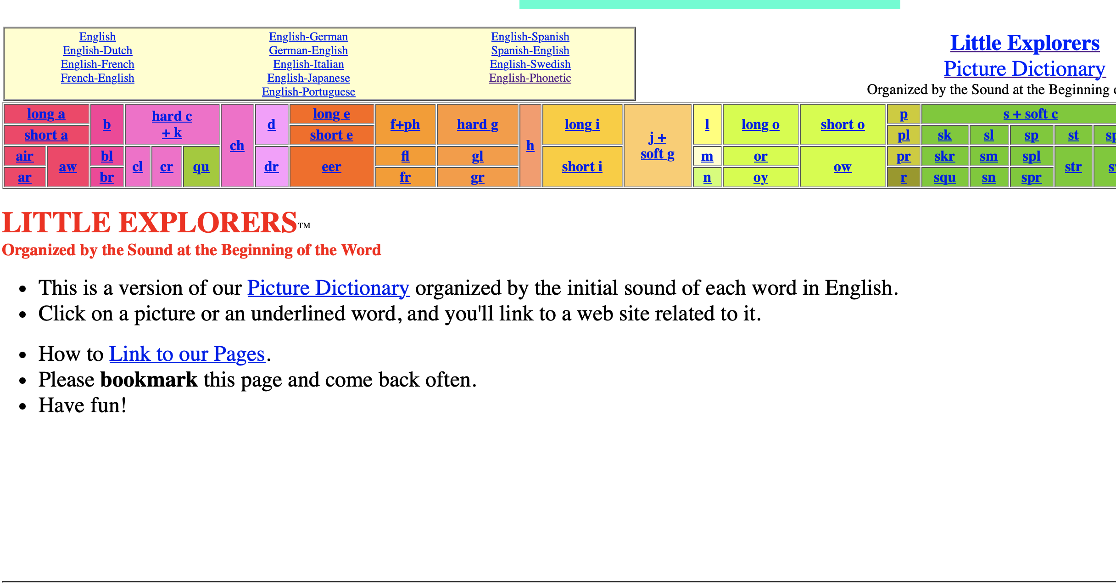
Task: Click the 'short i' sound cell
Action: tap(582, 167)
